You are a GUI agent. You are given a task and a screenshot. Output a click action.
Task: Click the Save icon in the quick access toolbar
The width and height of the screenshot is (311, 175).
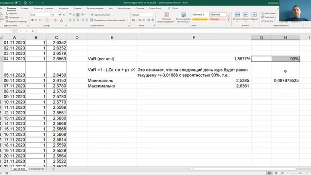25,3
